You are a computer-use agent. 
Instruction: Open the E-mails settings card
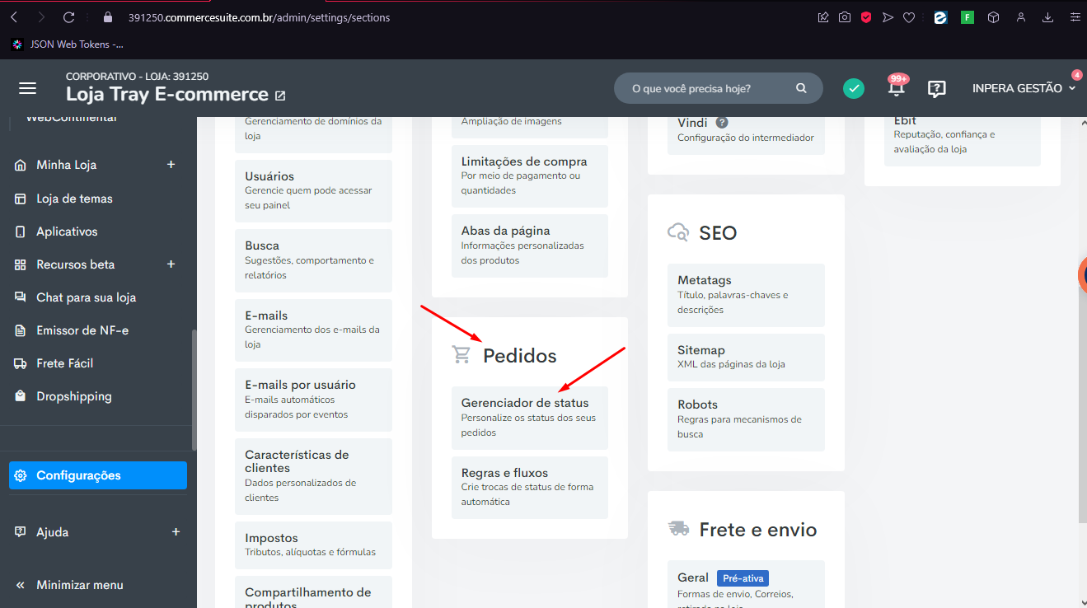click(x=313, y=330)
